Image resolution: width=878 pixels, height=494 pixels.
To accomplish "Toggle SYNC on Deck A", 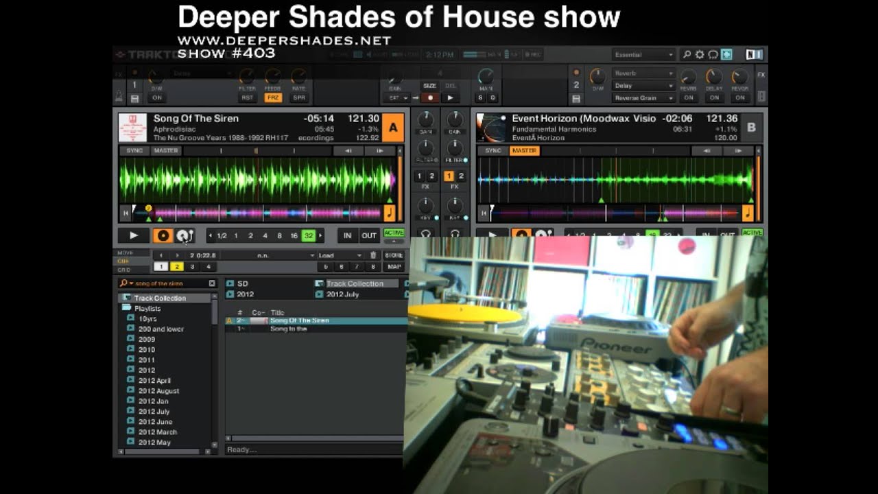I will click(x=134, y=150).
